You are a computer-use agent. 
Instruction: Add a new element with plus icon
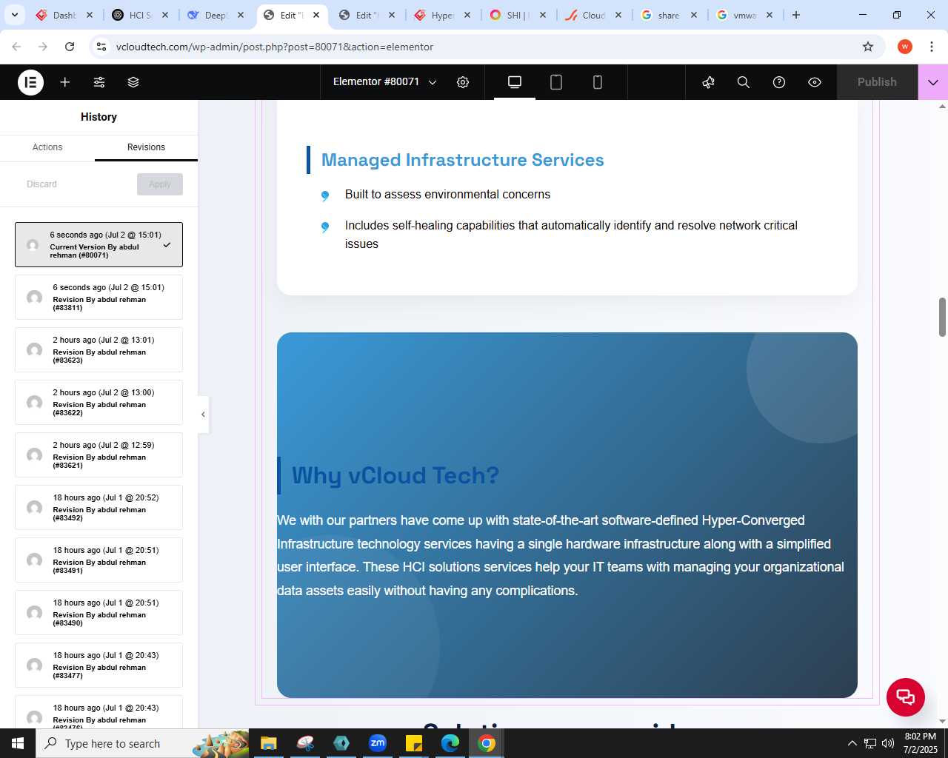coord(65,82)
